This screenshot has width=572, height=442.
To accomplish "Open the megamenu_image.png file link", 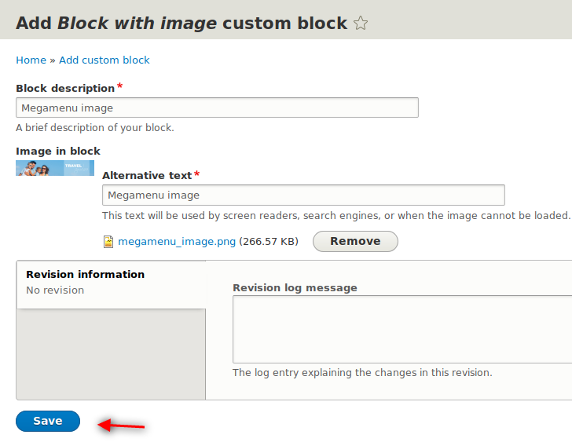I will pyautogui.click(x=177, y=242).
